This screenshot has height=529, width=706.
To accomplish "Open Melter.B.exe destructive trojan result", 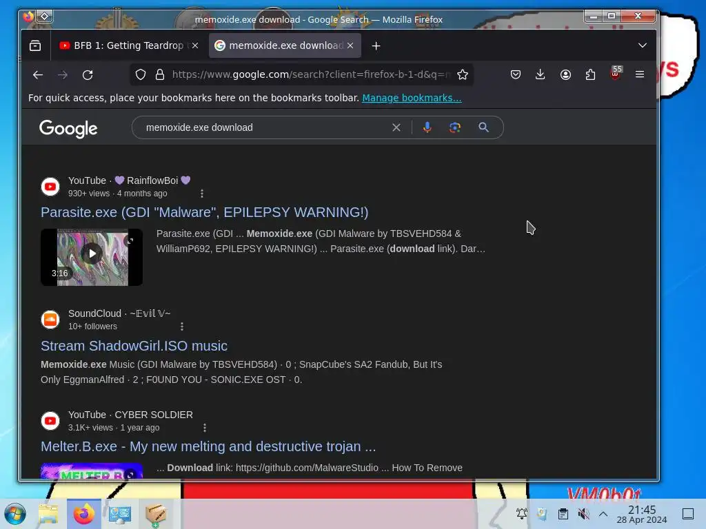I will click(208, 446).
